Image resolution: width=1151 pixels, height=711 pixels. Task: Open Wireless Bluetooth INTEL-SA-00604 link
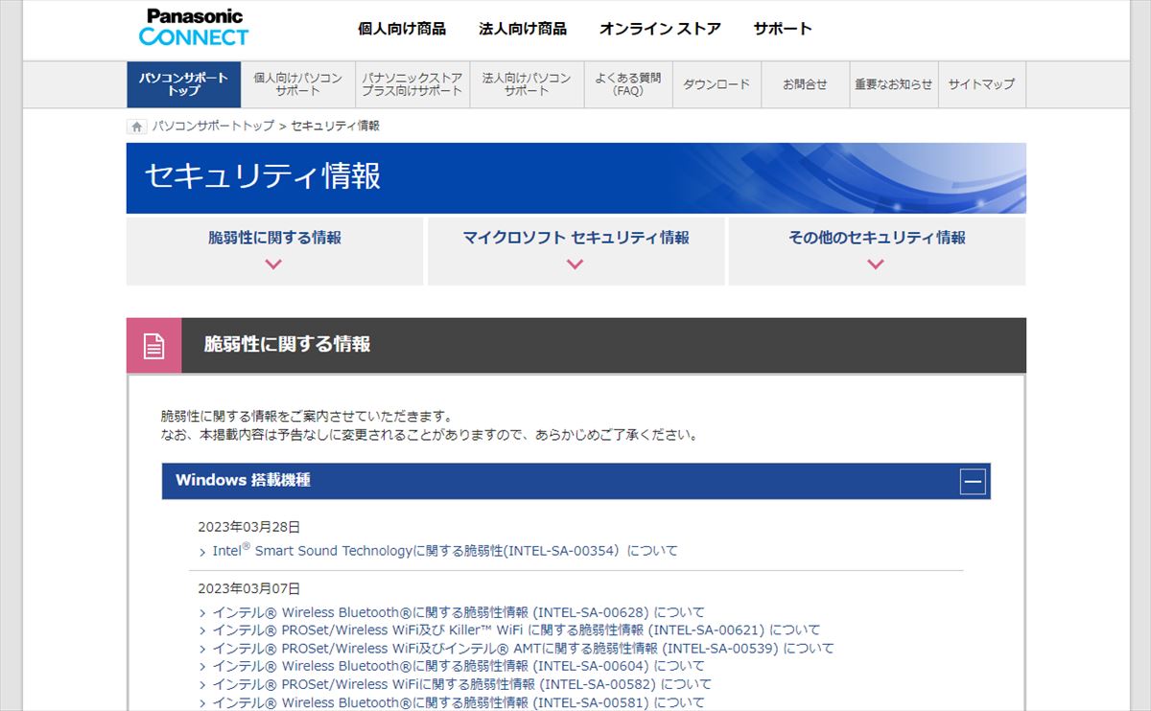[458, 666]
